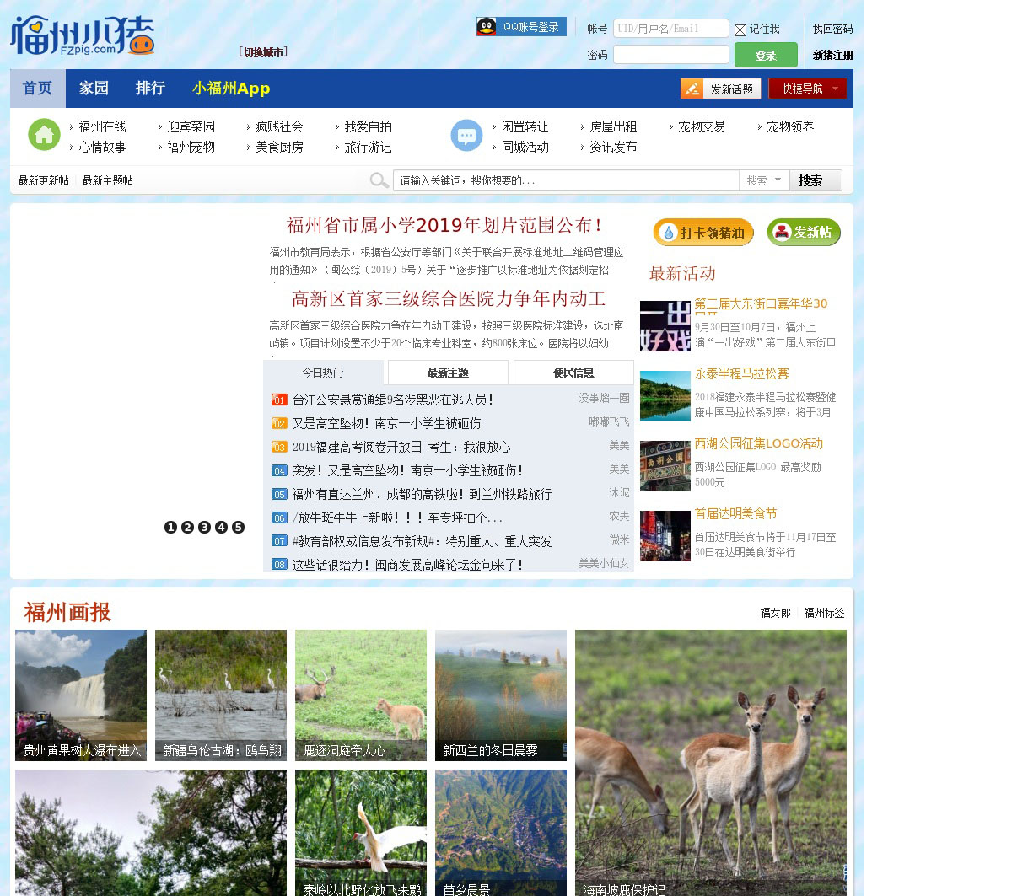Toggle the 记住我 remember me checkbox

coord(740,30)
